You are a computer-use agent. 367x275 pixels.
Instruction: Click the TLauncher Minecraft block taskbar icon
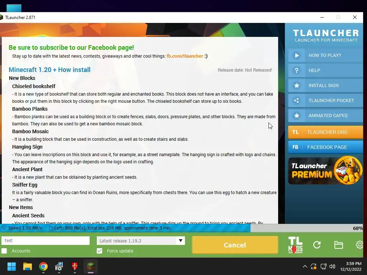click(91, 266)
